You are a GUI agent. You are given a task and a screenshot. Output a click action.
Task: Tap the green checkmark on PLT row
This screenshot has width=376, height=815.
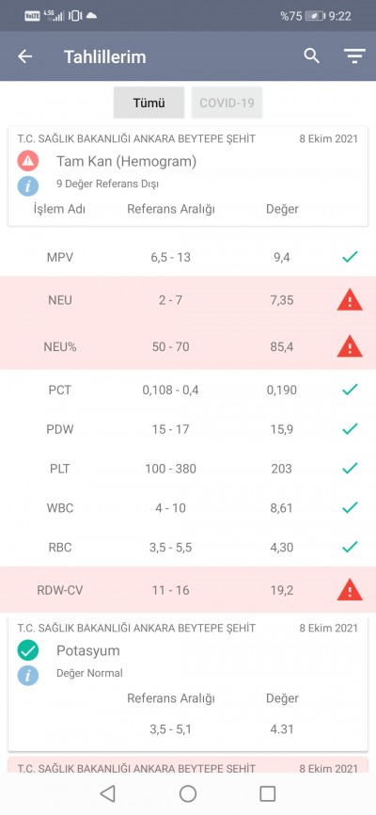[x=350, y=468]
